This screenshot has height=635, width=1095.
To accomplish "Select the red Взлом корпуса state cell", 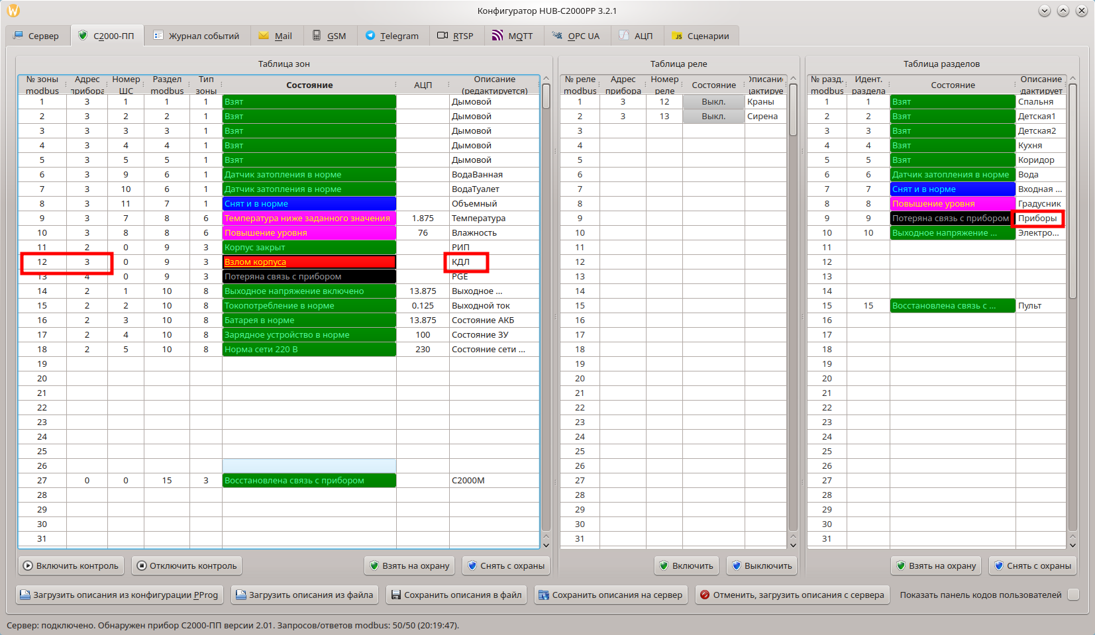I will tap(309, 262).
